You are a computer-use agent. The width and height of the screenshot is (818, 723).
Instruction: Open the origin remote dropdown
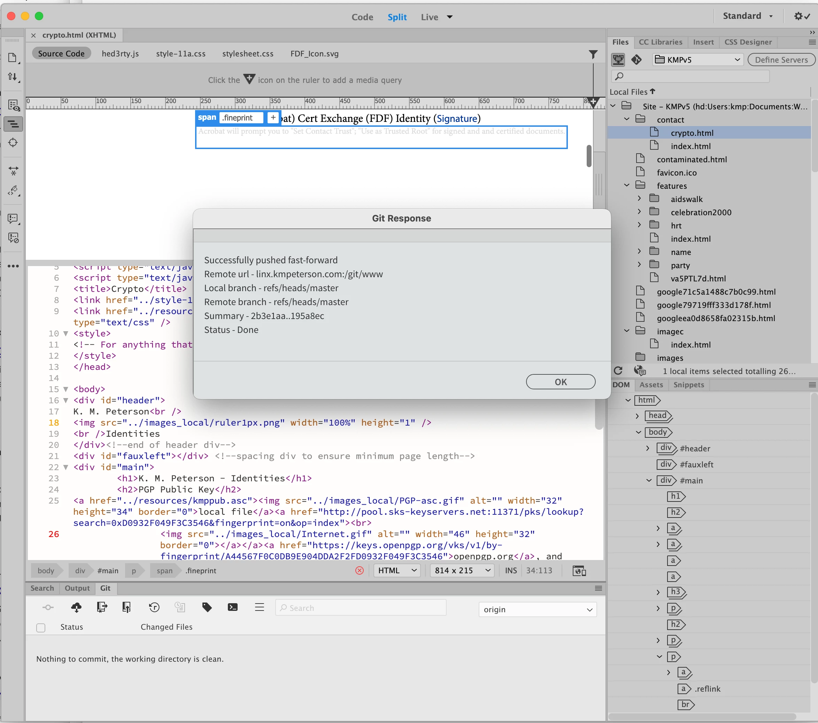(537, 609)
